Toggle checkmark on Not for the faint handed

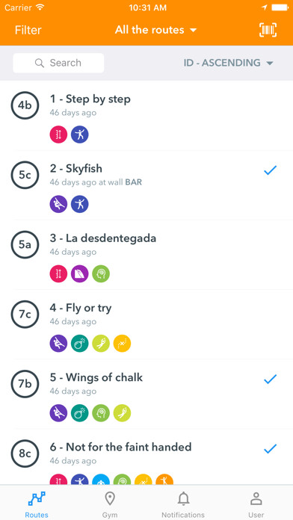(270, 449)
